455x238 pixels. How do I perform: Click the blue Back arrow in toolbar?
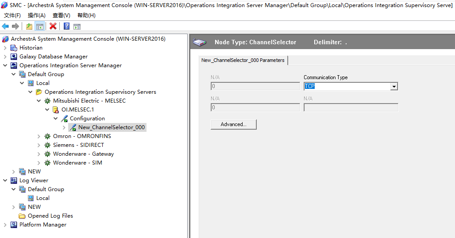point(5,27)
